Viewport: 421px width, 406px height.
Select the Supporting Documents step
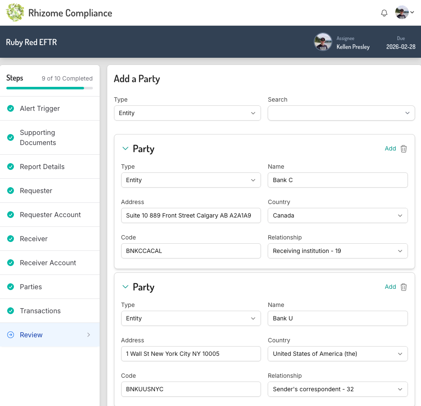(38, 137)
